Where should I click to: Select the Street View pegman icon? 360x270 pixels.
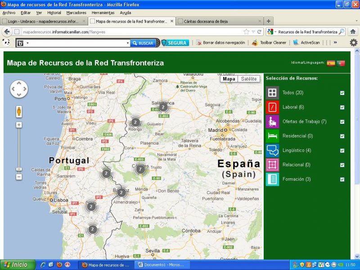(x=19, y=111)
